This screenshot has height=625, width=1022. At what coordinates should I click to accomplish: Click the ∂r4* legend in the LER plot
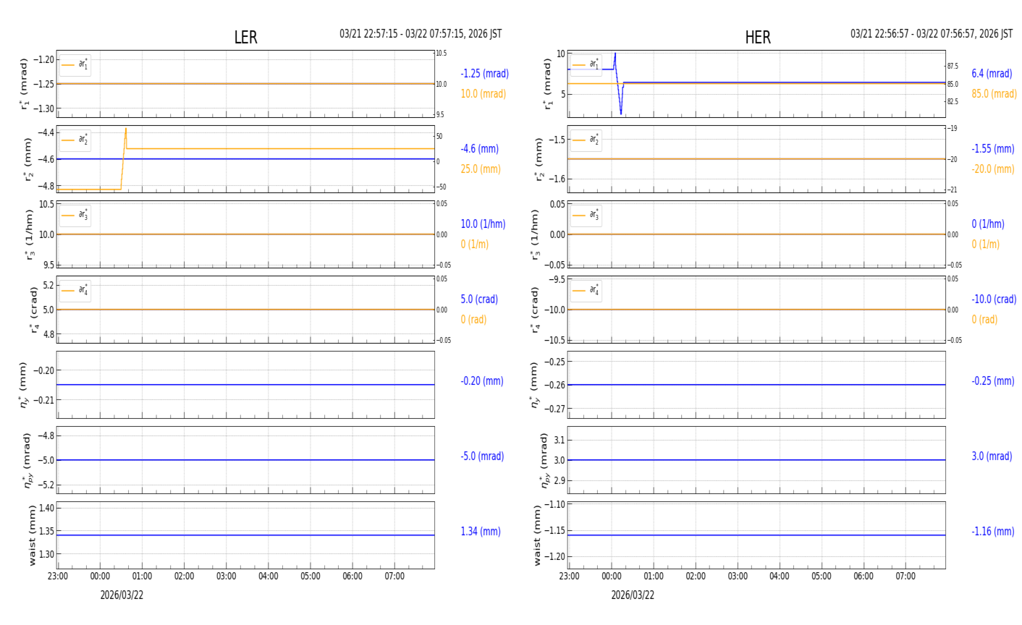(75, 290)
